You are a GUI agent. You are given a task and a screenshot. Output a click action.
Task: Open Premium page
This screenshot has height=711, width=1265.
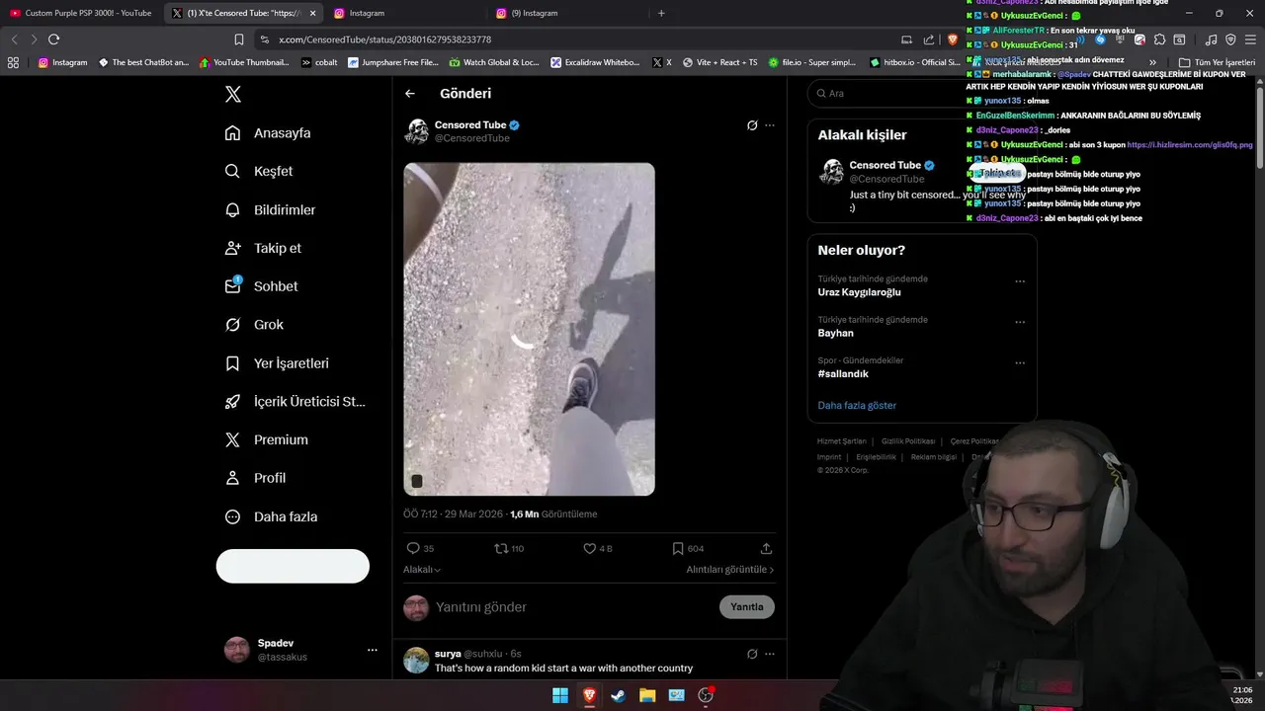tap(266, 439)
